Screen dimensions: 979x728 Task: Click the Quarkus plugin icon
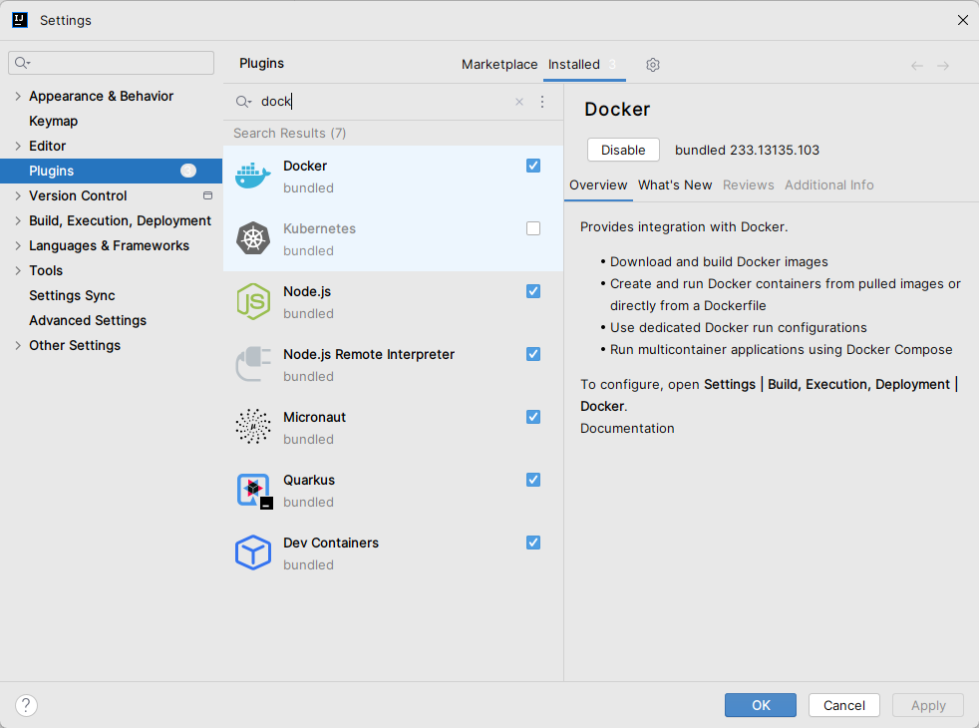coord(254,491)
